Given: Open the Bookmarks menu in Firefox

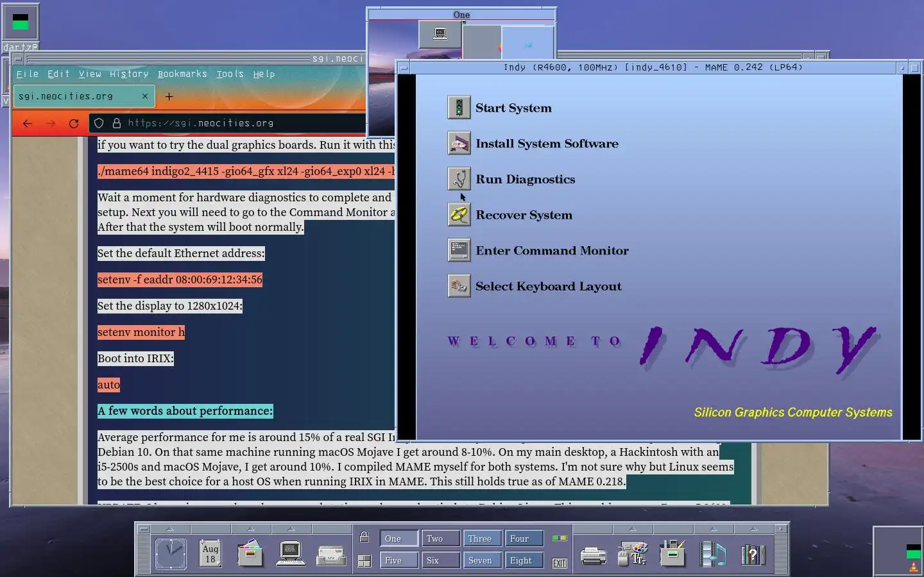Looking at the screenshot, I should click(182, 74).
